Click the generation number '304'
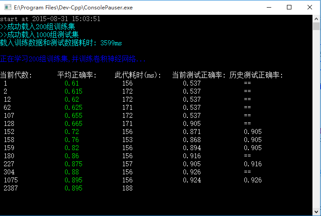321x216 pixels. 9,172
